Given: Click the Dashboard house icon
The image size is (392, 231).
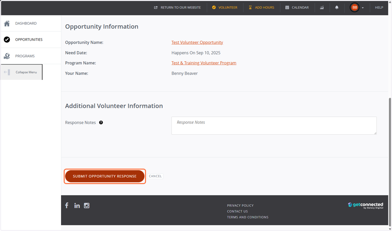Looking at the screenshot, I should pyautogui.click(x=7, y=23).
